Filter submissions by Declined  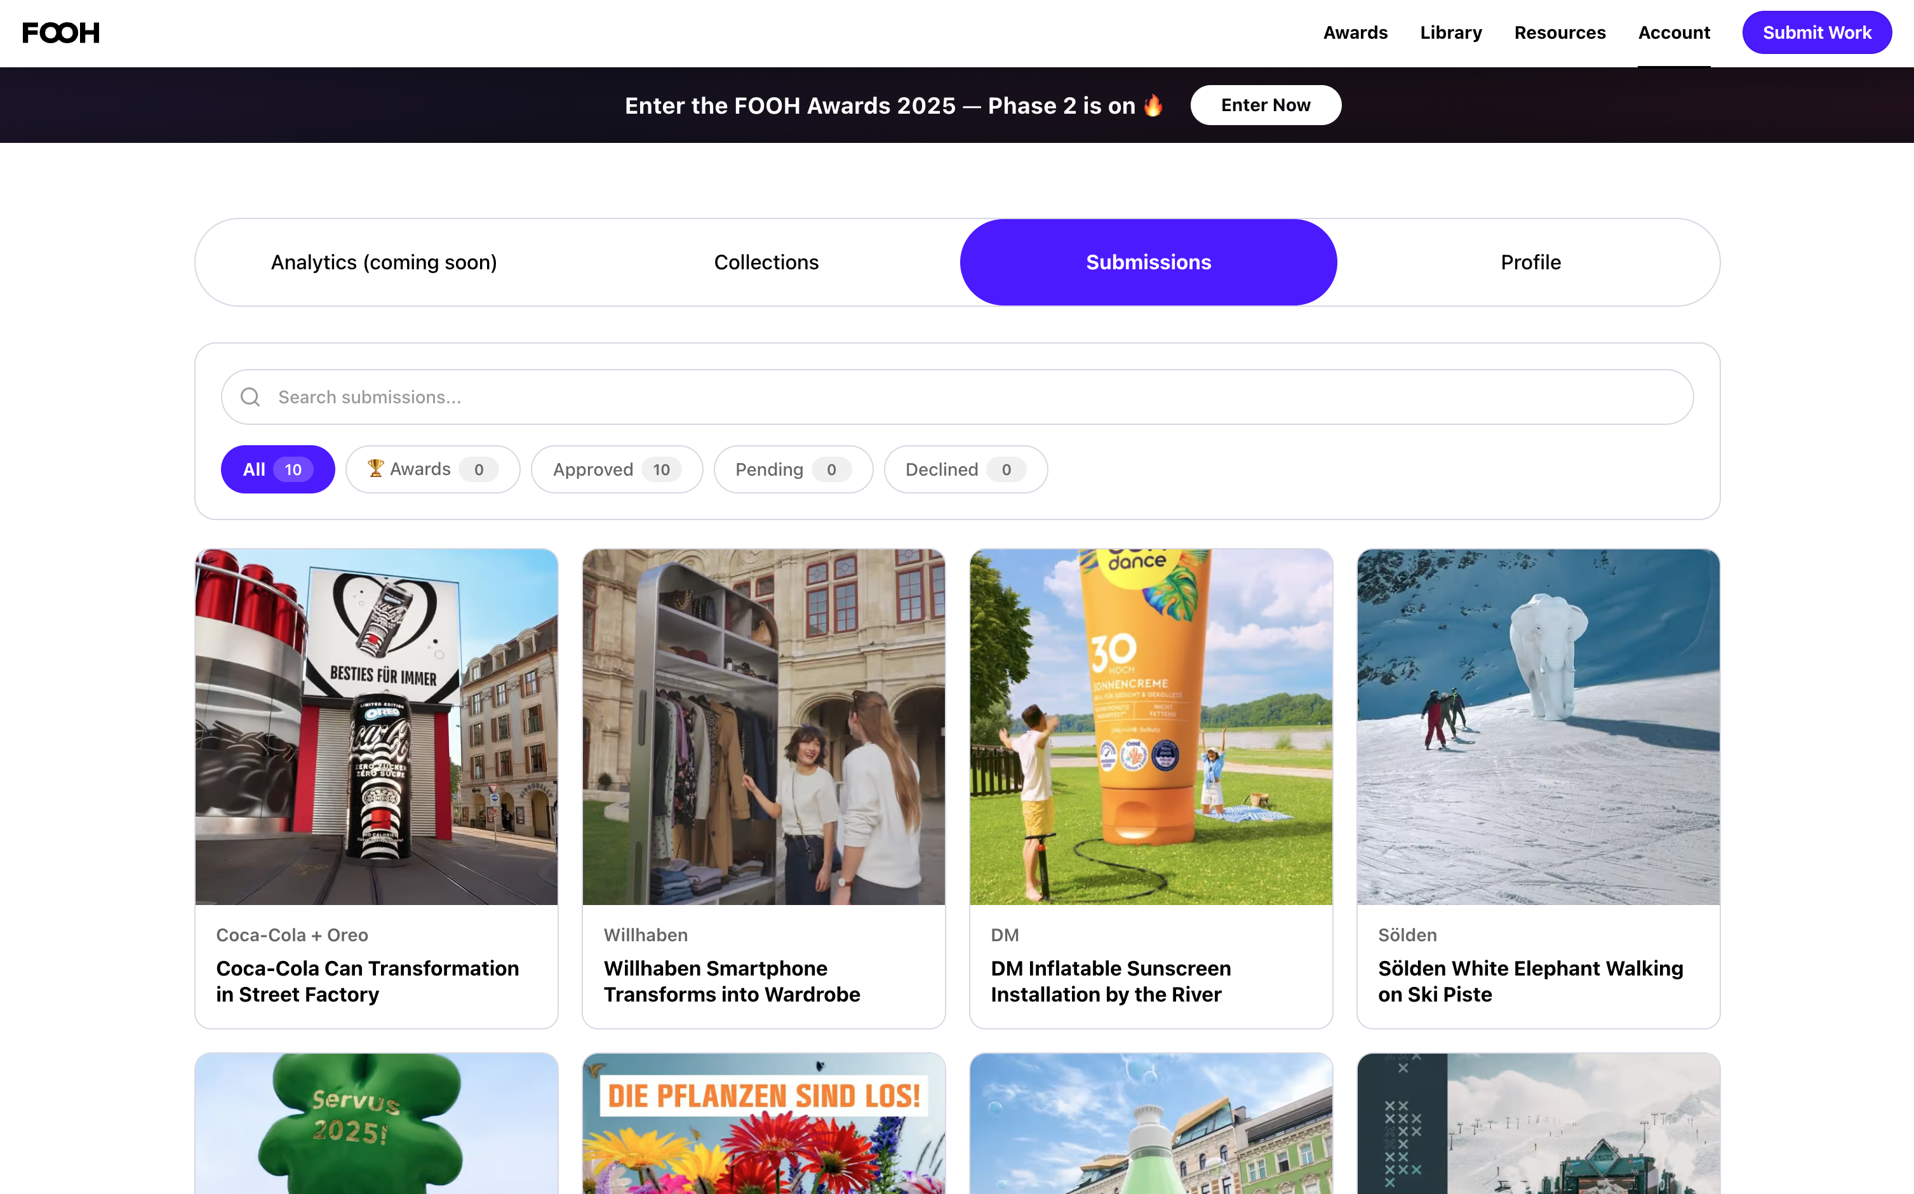pos(966,470)
